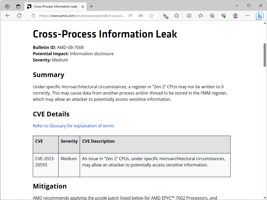The width and height of the screenshot is (267, 200).
Task: Open the Bing Copilot sidebar button
Action: click(259, 16)
